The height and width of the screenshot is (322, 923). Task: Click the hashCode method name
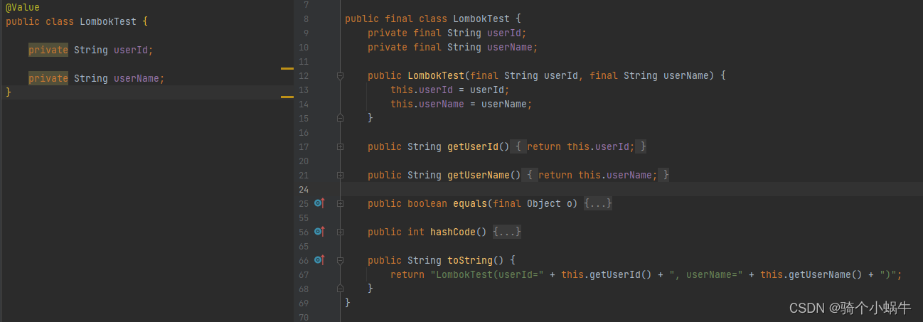click(453, 232)
